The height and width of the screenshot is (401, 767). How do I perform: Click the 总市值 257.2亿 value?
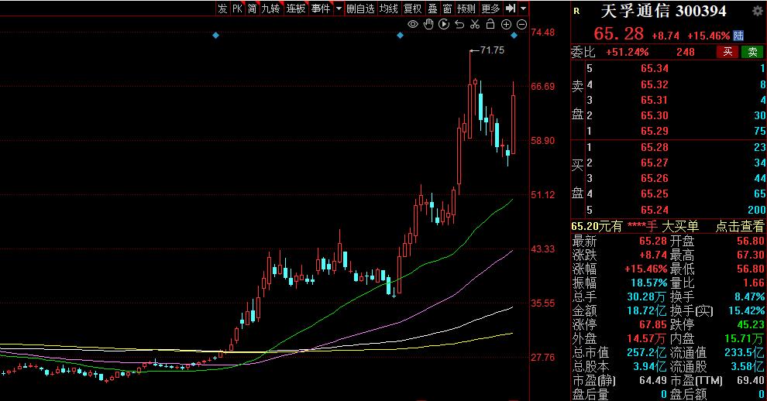[x=646, y=352]
